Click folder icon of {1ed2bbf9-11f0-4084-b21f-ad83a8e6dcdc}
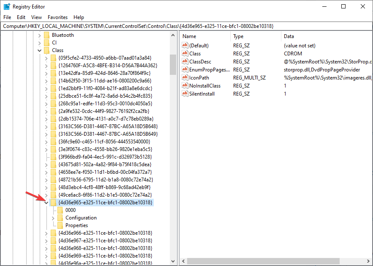The image size is (373, 266). tap(54, 88)
